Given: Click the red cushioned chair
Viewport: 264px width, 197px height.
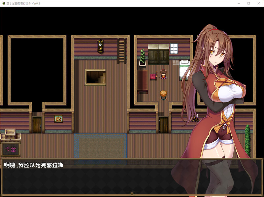Looking at the screenshot, I should [x=153, y=76].
